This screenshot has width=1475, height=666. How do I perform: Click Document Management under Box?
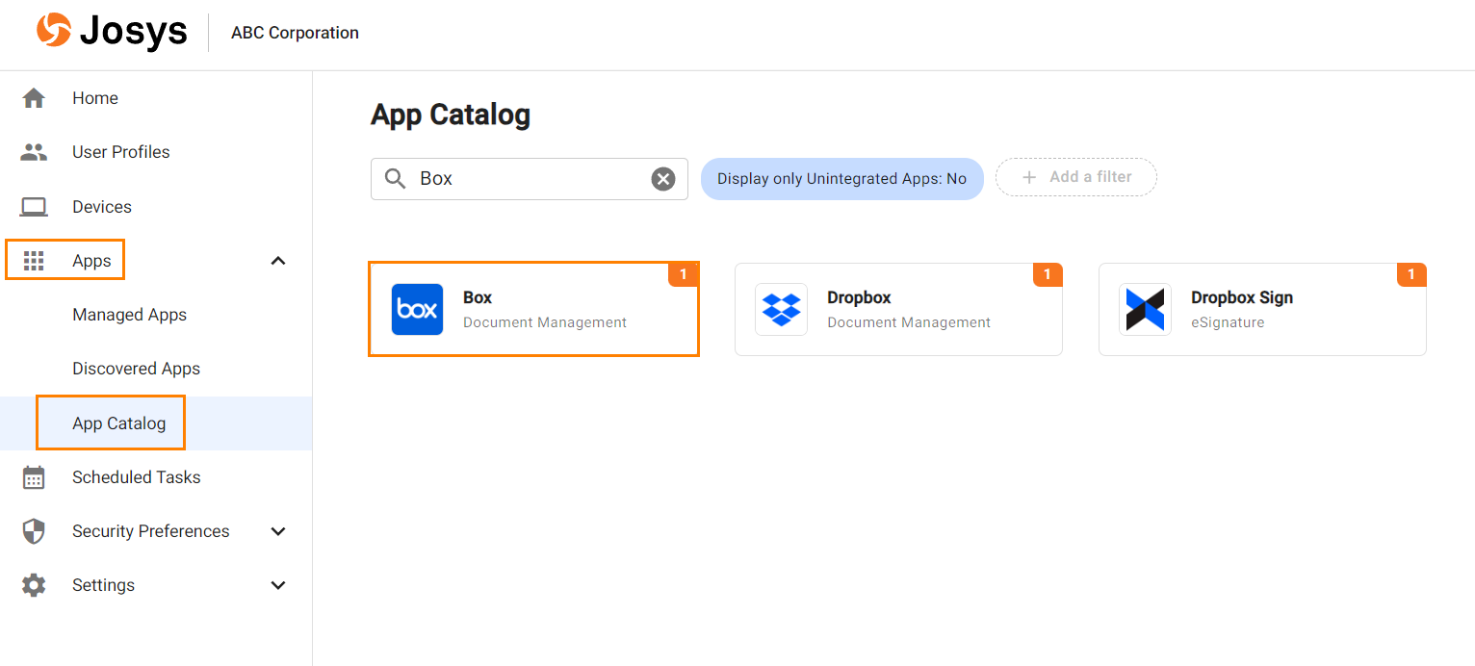point(545,322)
